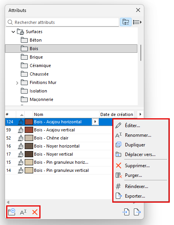174x225 pixels.
Task: Expand the Finitions Mur folder
Action: point(17,83)
